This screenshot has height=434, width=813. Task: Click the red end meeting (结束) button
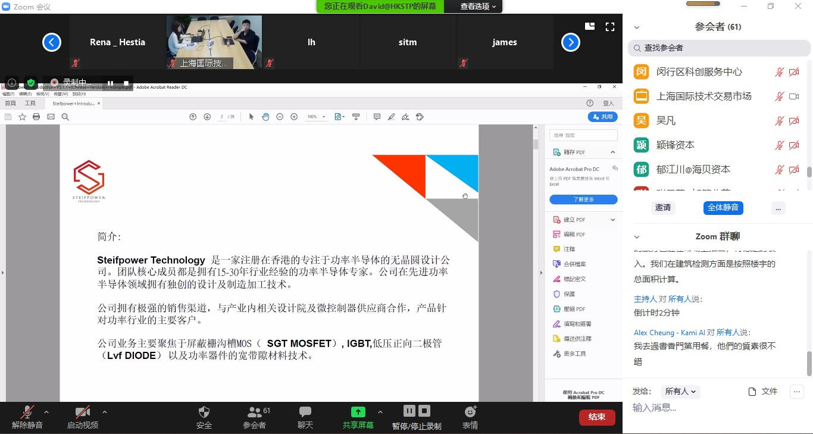(x=596, y=417)
